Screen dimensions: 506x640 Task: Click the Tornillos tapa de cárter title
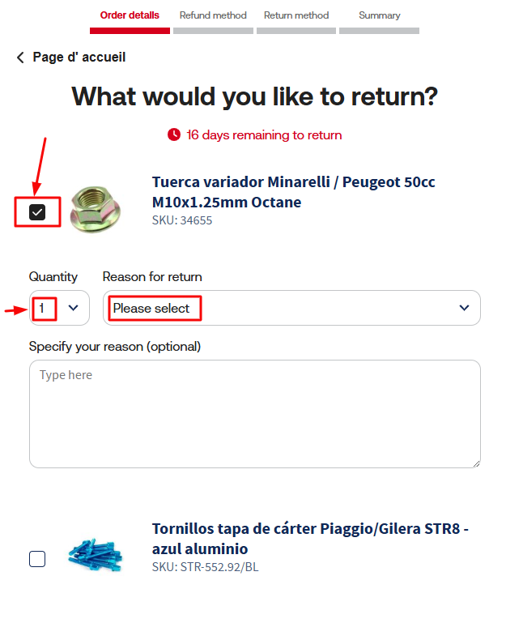coord(310,539)
